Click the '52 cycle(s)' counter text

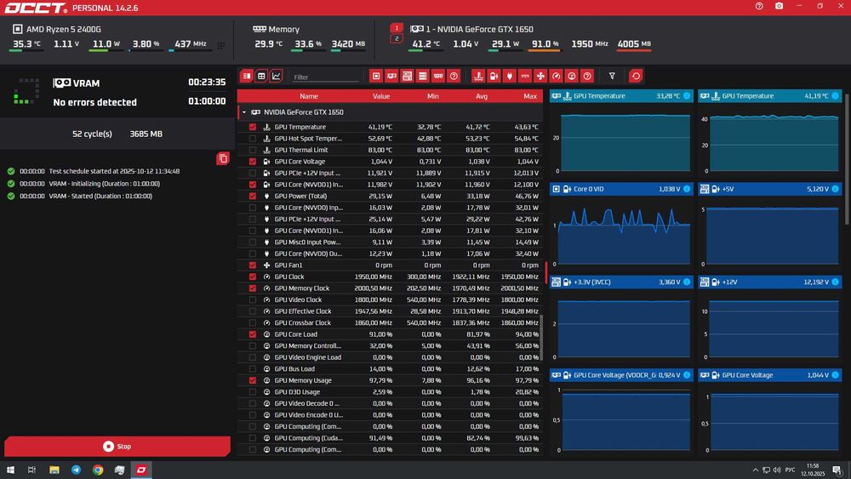click(x=92, y=134)
